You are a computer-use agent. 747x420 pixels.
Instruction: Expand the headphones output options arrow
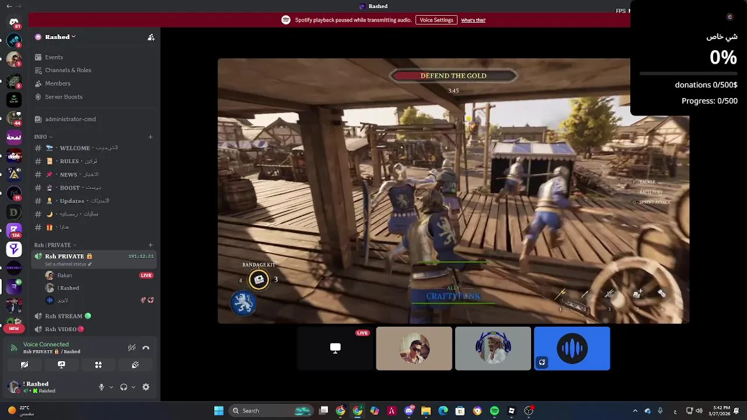pos(133,387)
